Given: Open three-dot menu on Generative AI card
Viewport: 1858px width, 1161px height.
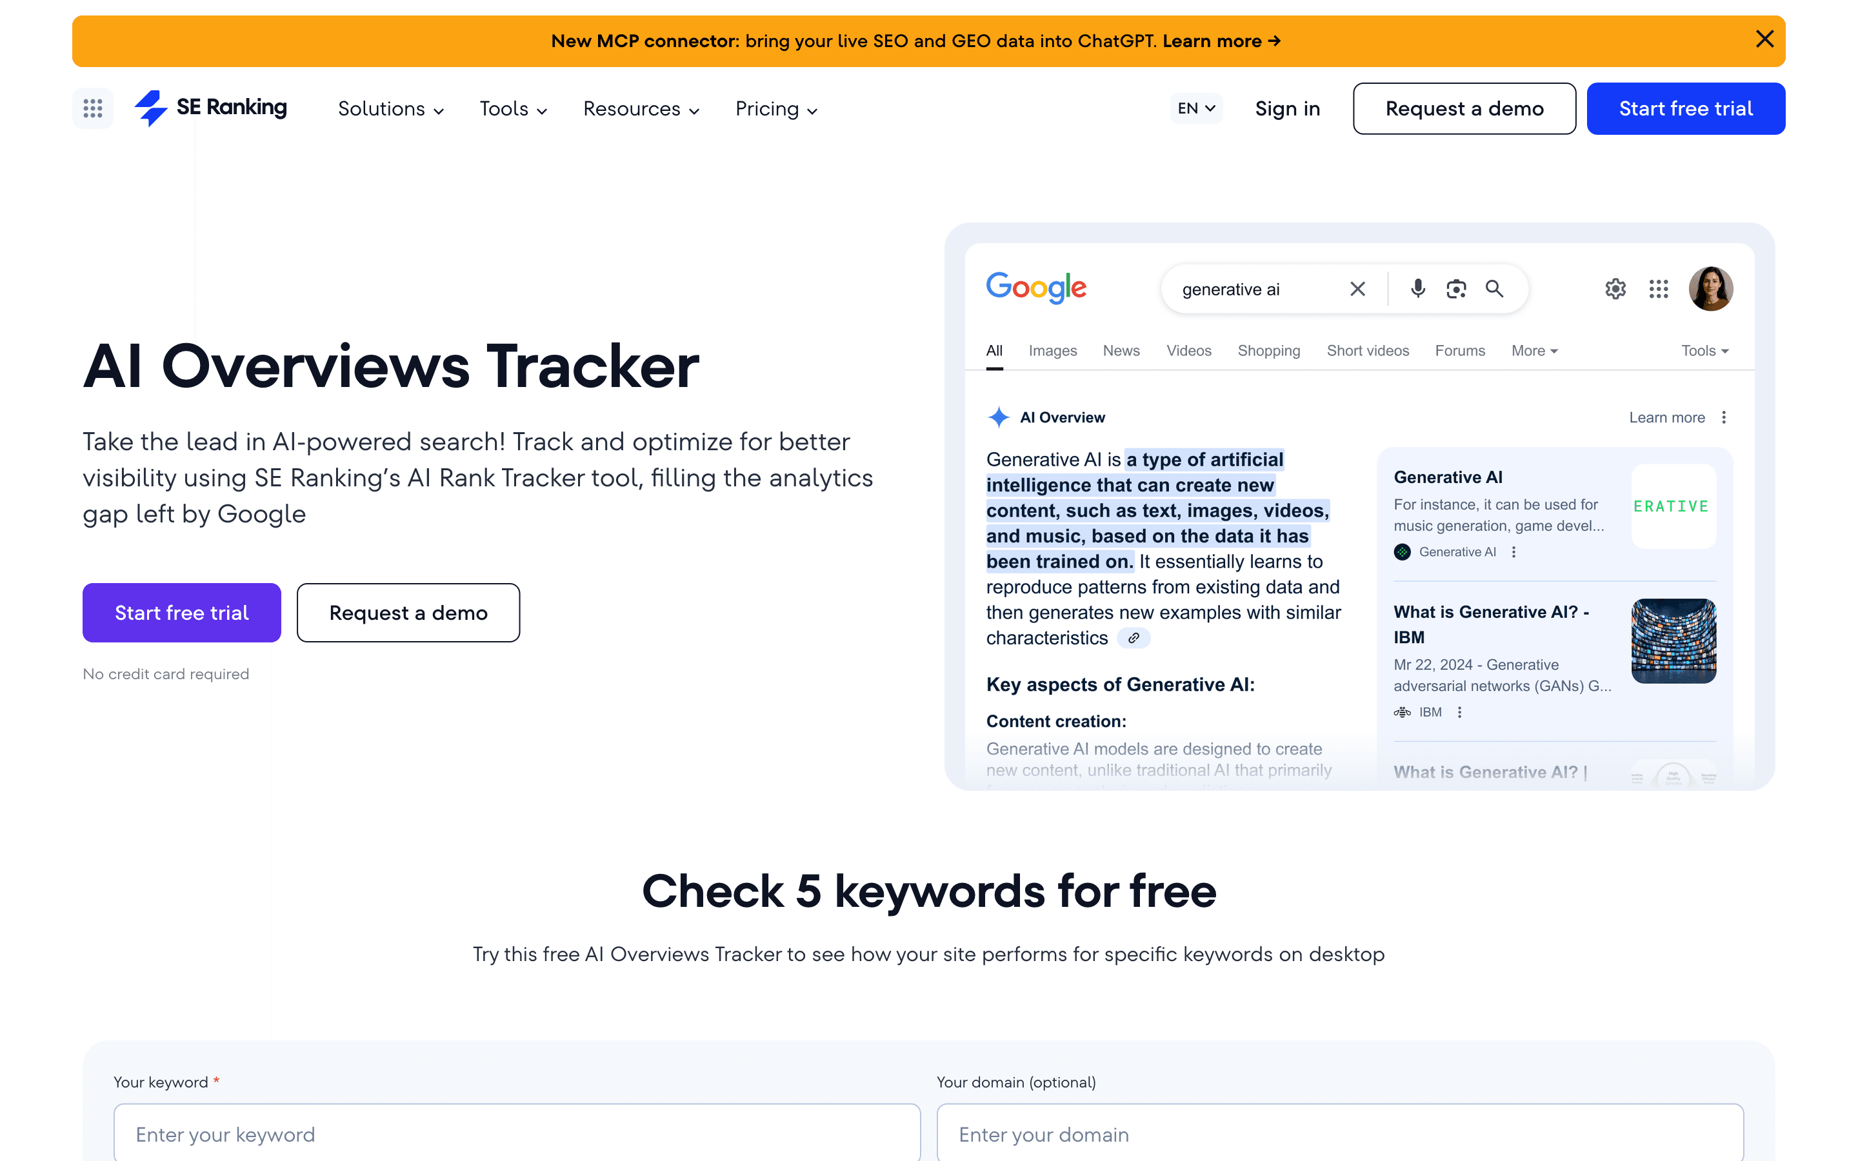Looking at the screenshot, I should tap(1513, 552).
